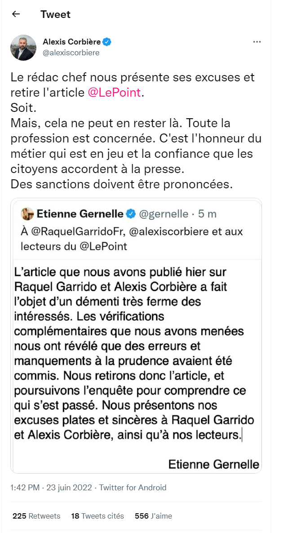View the 18 Tweets cités list

tap(98, 516)
